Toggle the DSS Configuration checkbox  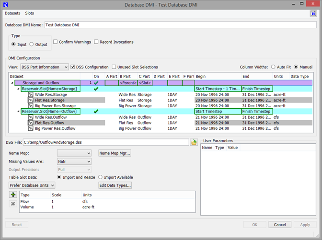pos(73,67)
